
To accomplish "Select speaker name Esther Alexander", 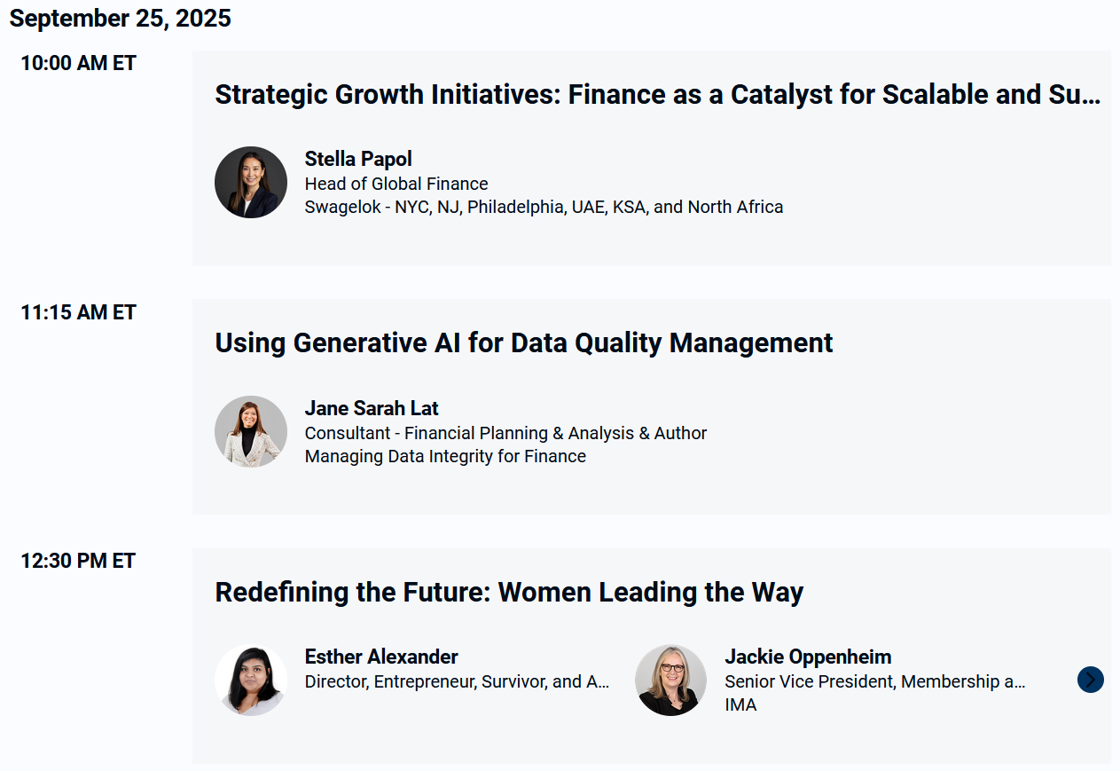I will point(381,657).
